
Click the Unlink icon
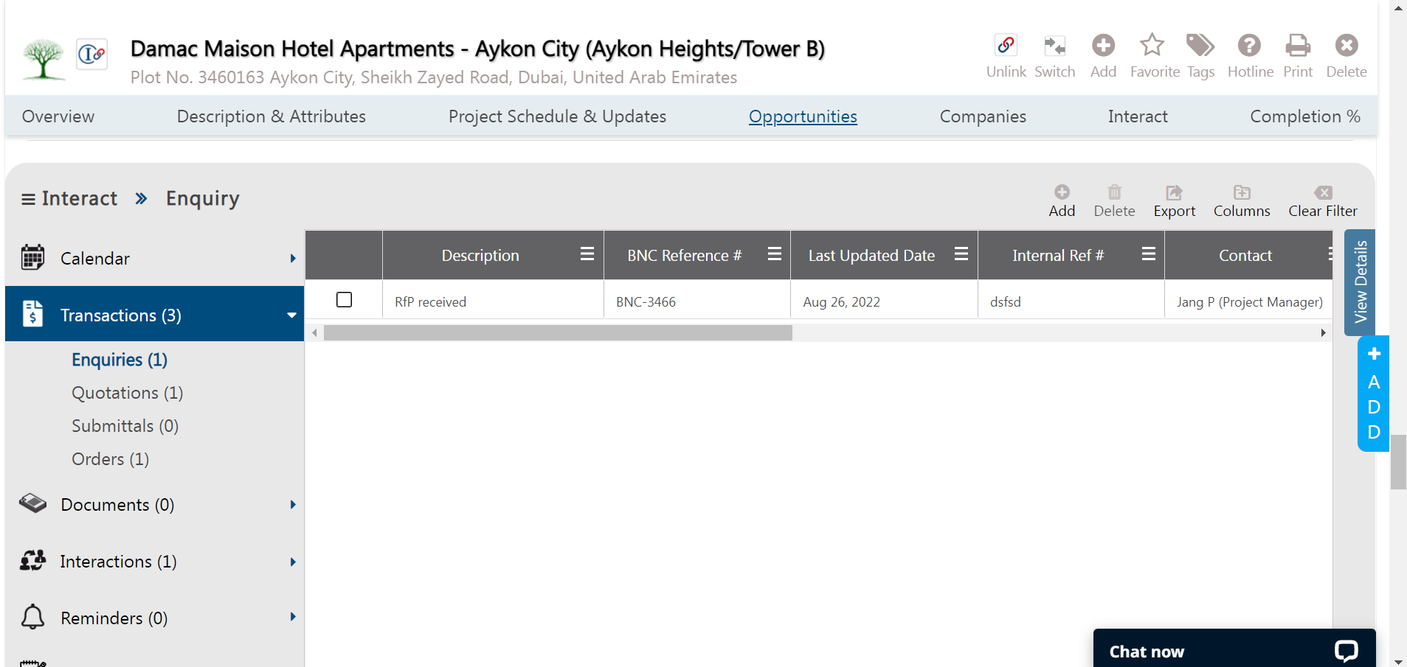1006,46
